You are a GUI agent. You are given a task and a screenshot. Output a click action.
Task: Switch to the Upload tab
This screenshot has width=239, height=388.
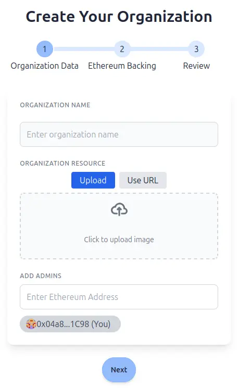pos(93,180)
